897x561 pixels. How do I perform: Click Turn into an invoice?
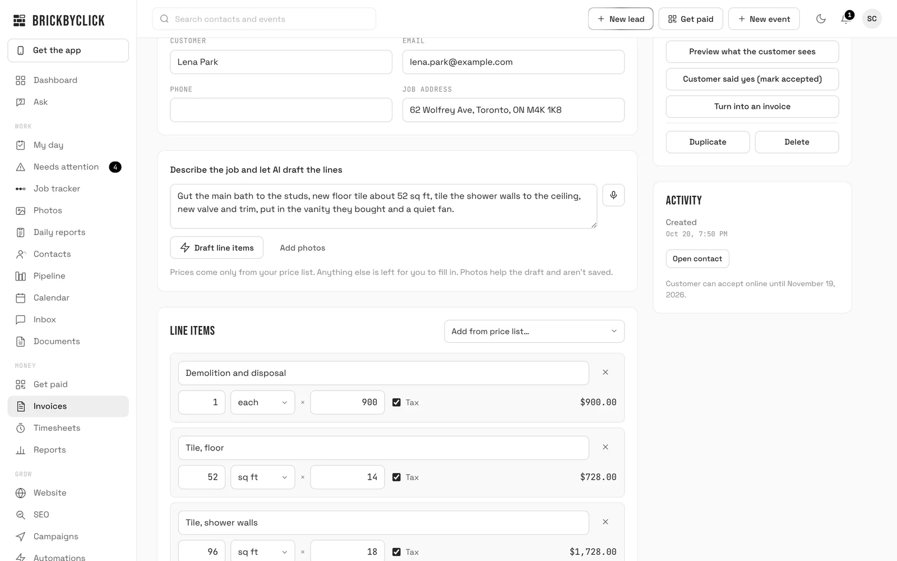click(752, 107)
